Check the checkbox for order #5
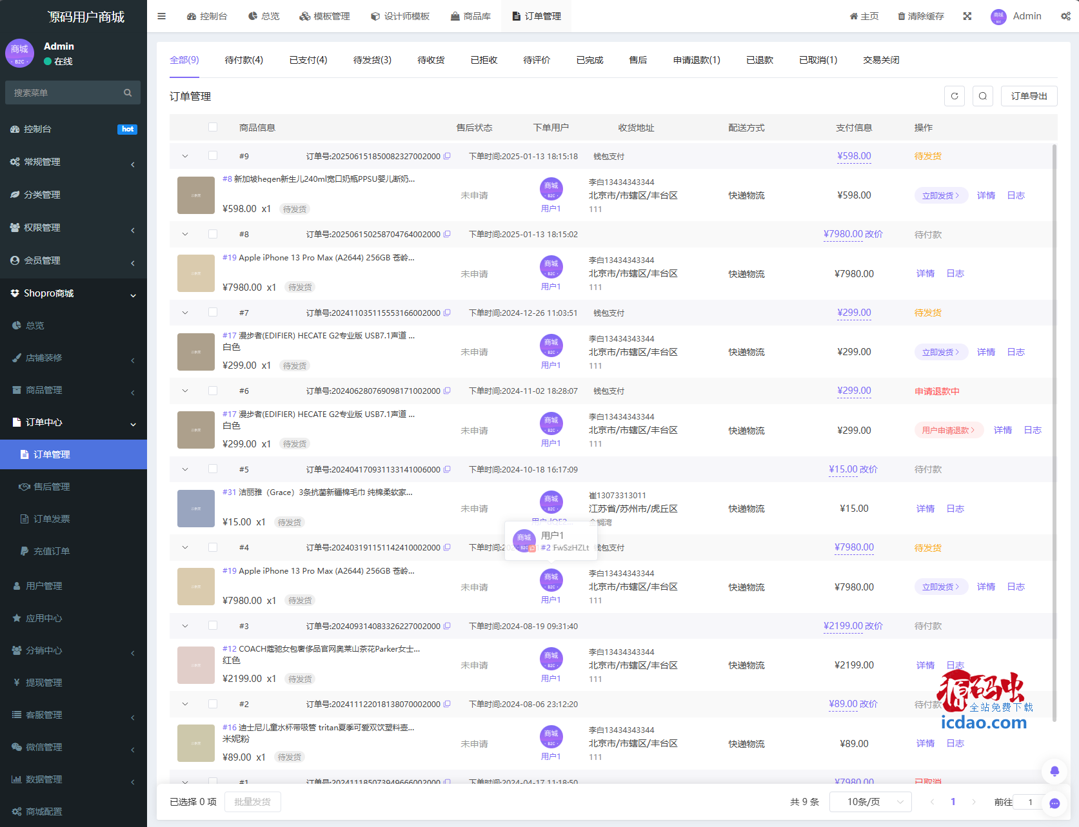The image size is (1079, 827). click(213, 469)
